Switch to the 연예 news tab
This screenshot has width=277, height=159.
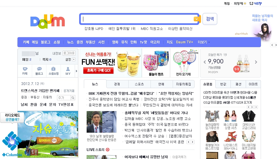(161, 84)
